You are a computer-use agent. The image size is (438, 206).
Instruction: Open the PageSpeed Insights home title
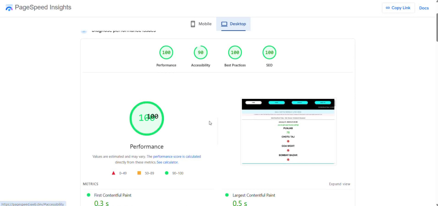[43, 7]
